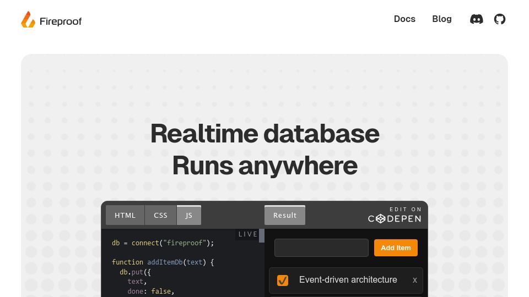Click the Edit on CodePen link
The image size is (529, 297).
[395, 215]
